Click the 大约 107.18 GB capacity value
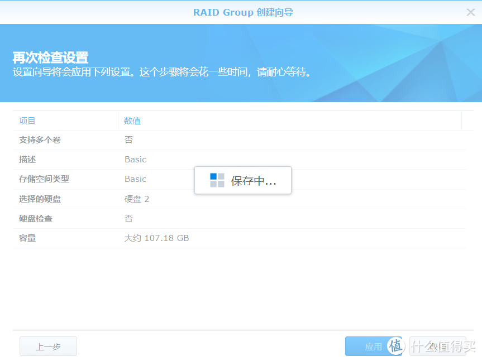482x361 pixels. [156, 238]
